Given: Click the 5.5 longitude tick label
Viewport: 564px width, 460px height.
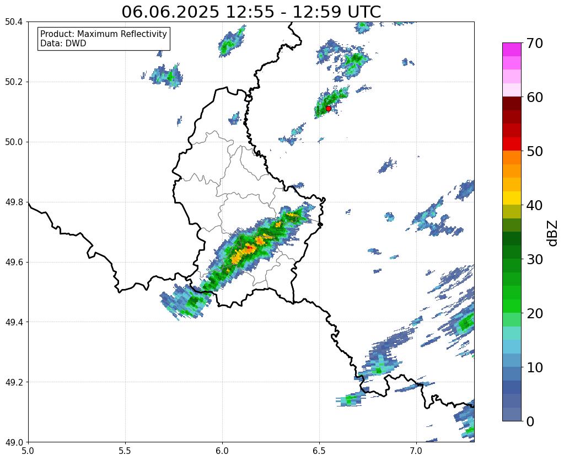Looking at the screenshot, I should (x=125, y=451).
